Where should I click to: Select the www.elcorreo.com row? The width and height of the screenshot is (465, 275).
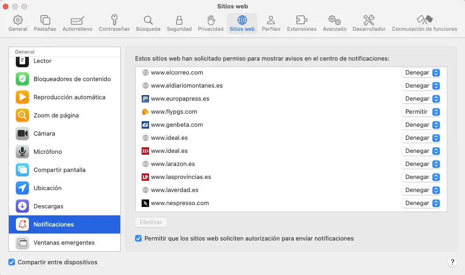(x=291, y=73)
